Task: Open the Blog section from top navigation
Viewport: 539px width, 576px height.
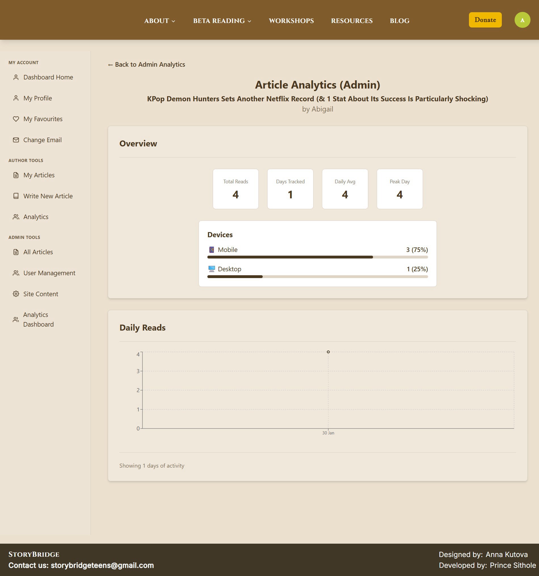Action: [x=400, y=20]
